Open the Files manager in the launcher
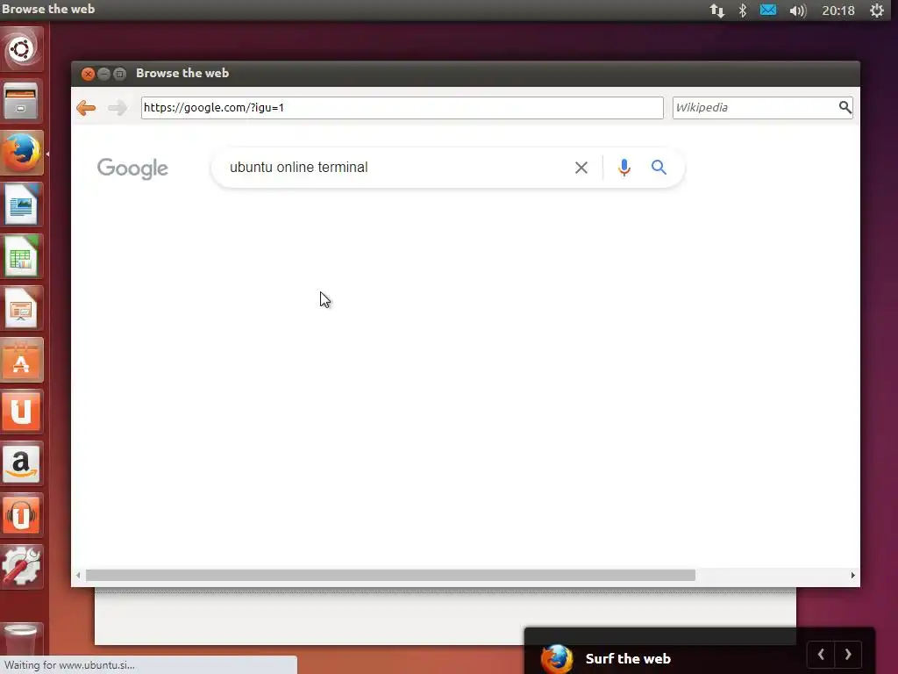Viewport: 898px width, 674px height. 22,101
